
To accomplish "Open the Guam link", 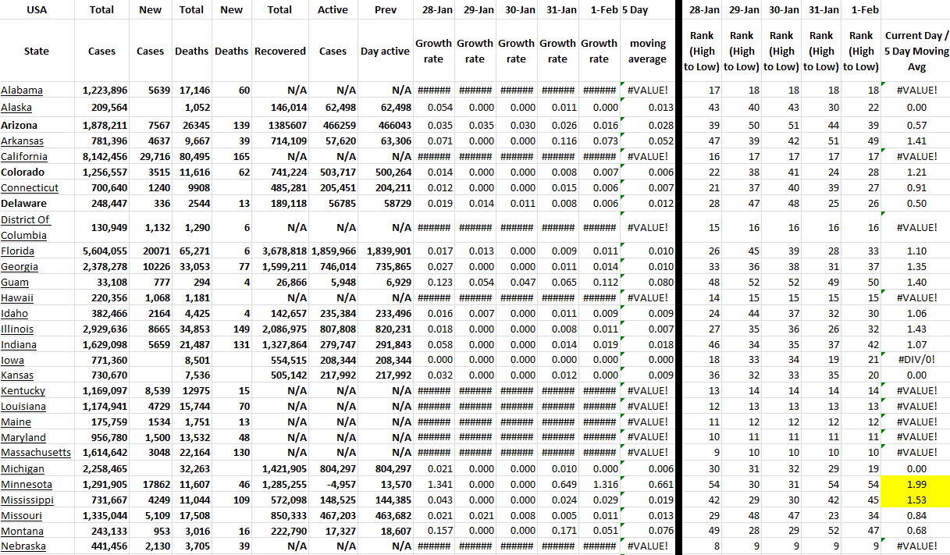I will (15, 282).
